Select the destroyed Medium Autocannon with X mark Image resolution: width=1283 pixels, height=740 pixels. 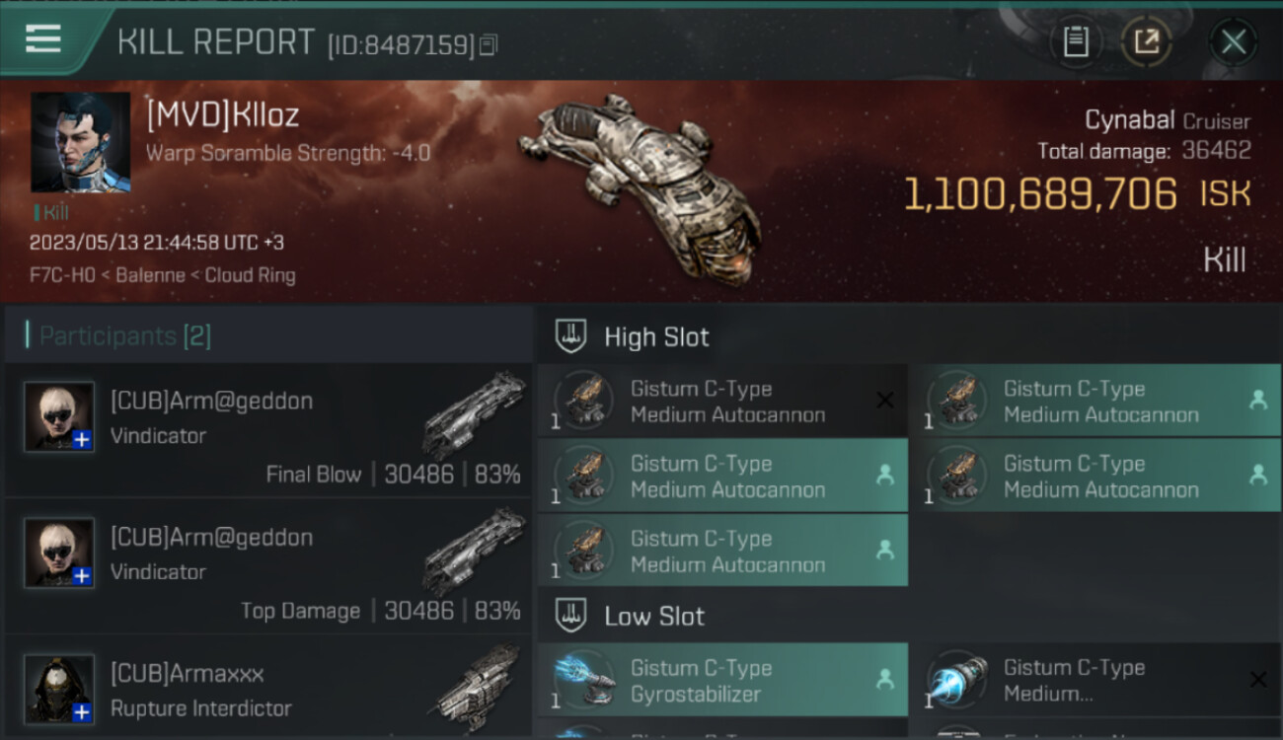pos(722,402)
